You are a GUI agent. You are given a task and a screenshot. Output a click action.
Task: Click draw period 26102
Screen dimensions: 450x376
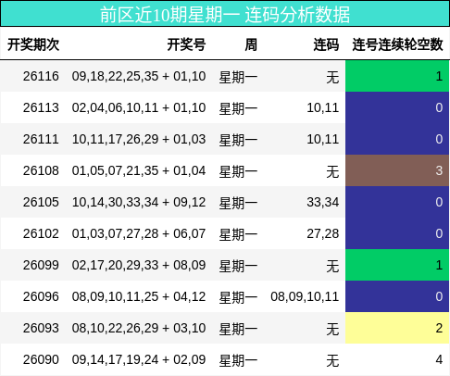(41, 233)
